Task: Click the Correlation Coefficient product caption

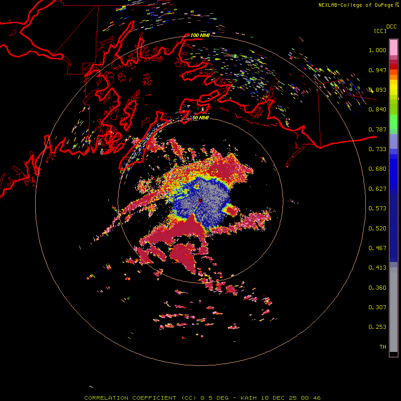Action: (202, 398)
